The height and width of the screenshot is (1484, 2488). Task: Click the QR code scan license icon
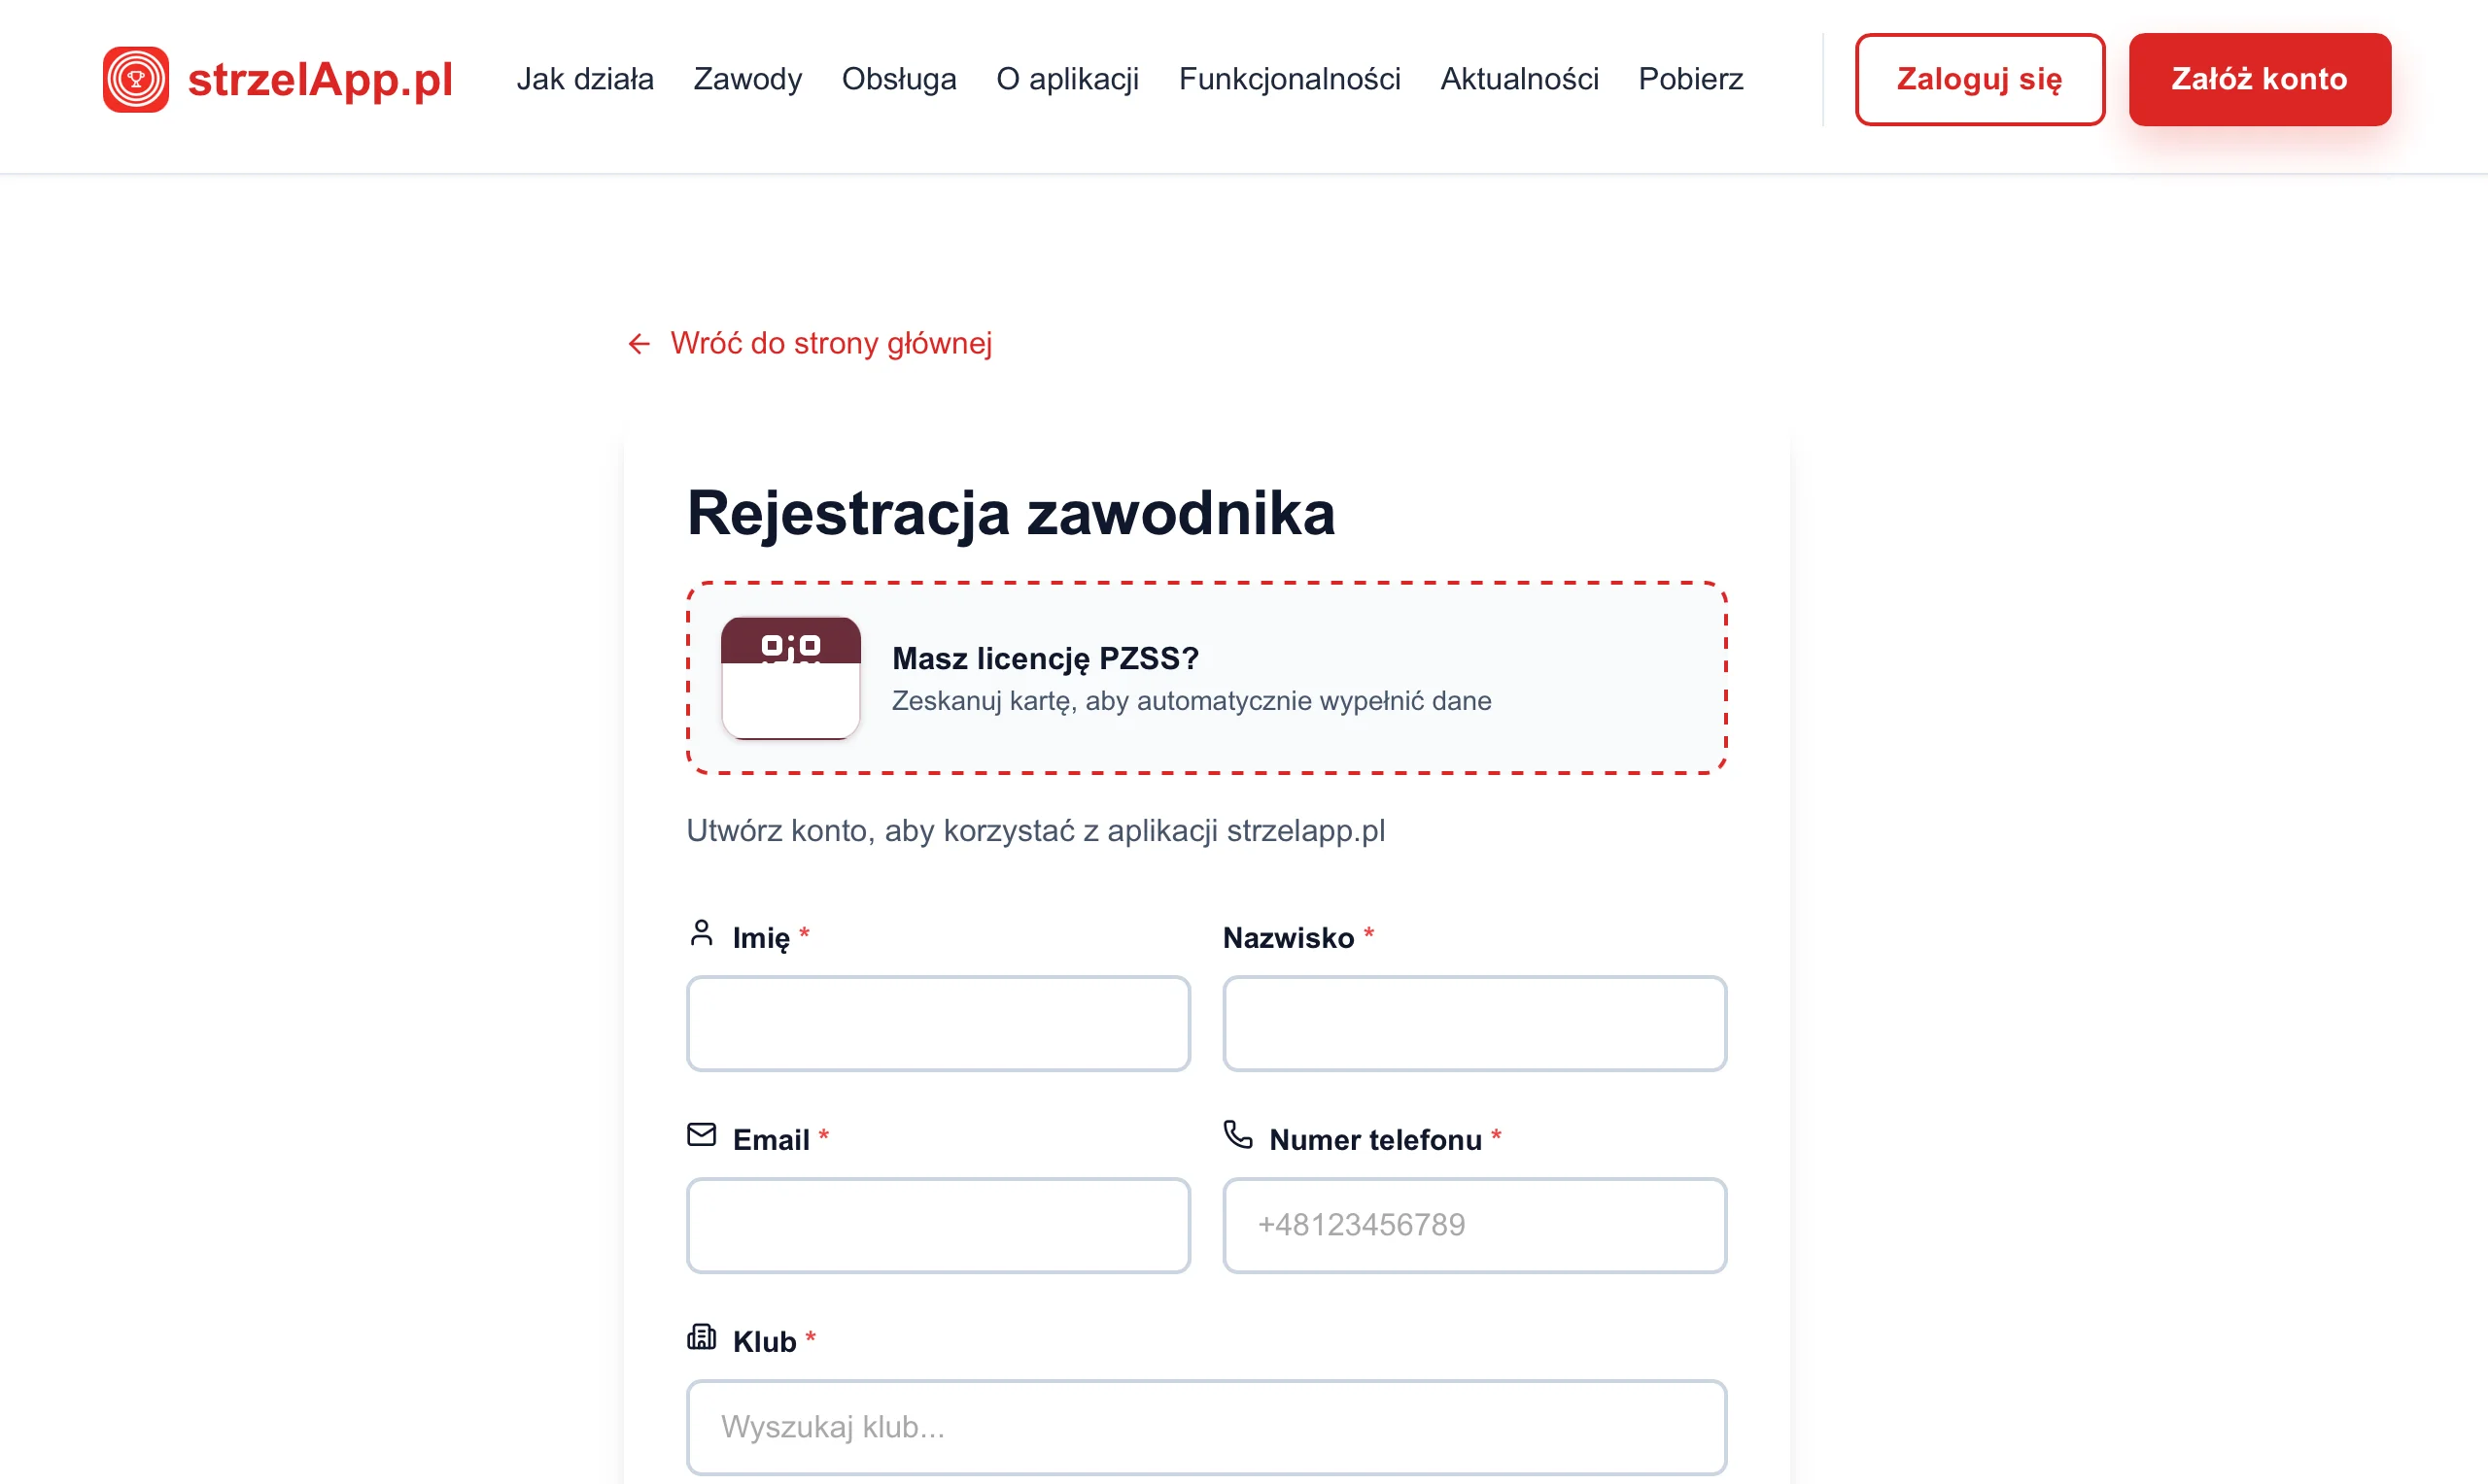[790, 678]
